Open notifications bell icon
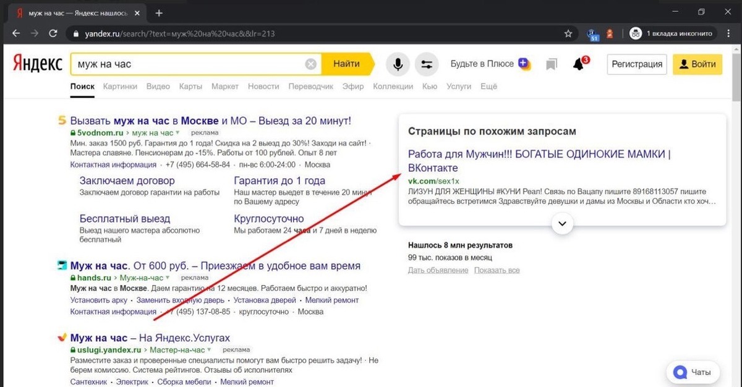742x387 pixels. [579, 64]
